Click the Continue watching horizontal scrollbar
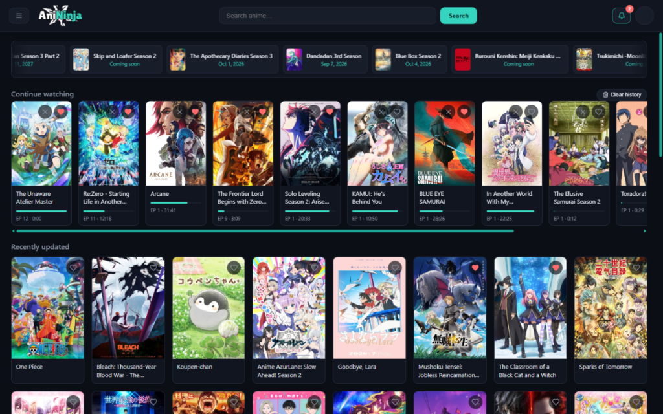Image resolution: width=663 pixels, height=414 pixels. tap(265, 231)
